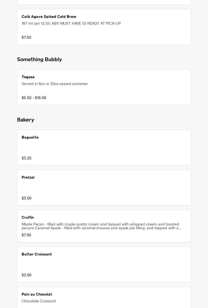Image resolution: width=208 pixels, height=308 pixels.
Task: Click the Cruffin Maple Pecan description
Action: click(x=101, y=226)
